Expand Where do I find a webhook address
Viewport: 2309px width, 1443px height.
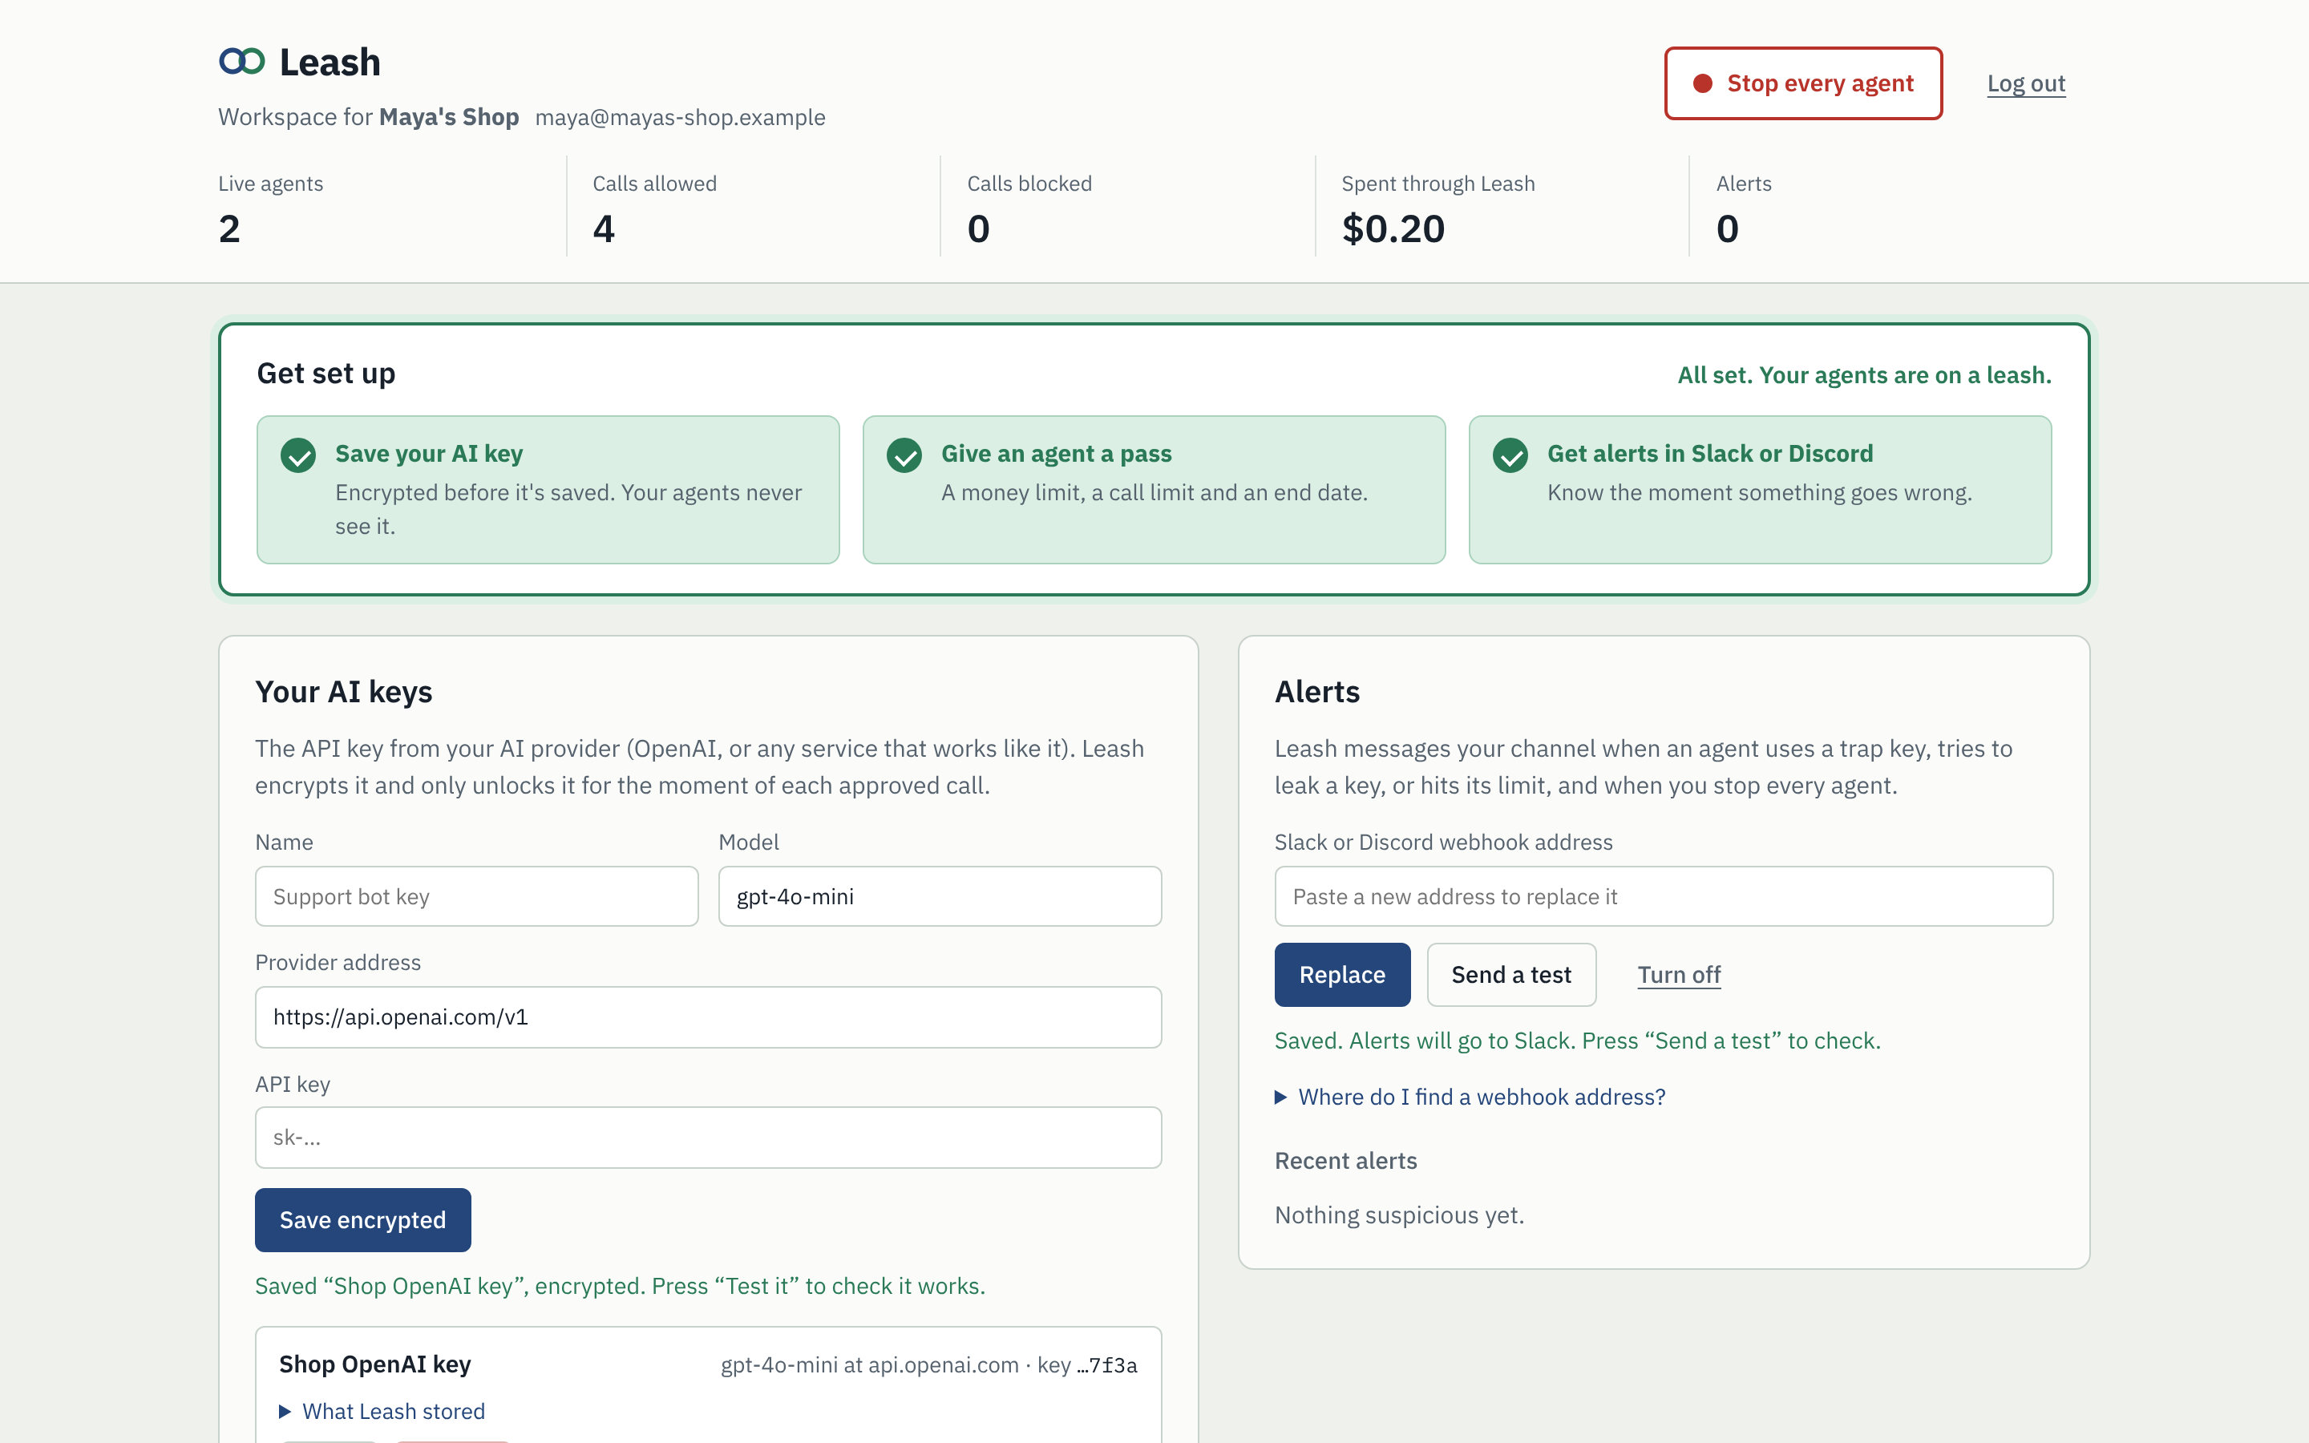(x=1470, y=1097)
